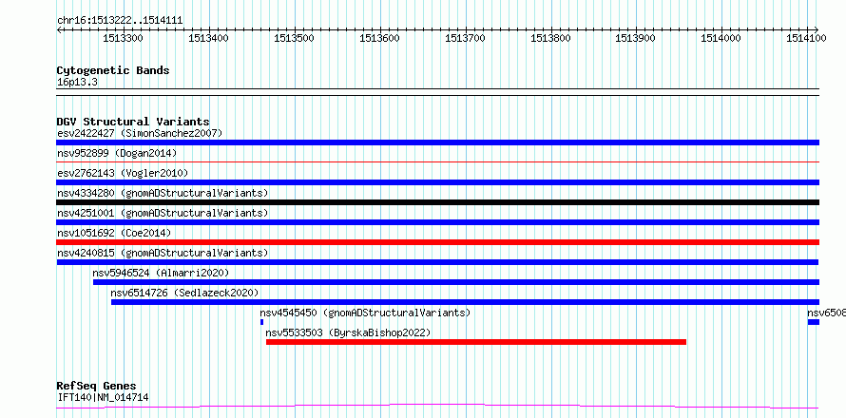Click ruler position 1513300
846x418 pixels.
123,38
